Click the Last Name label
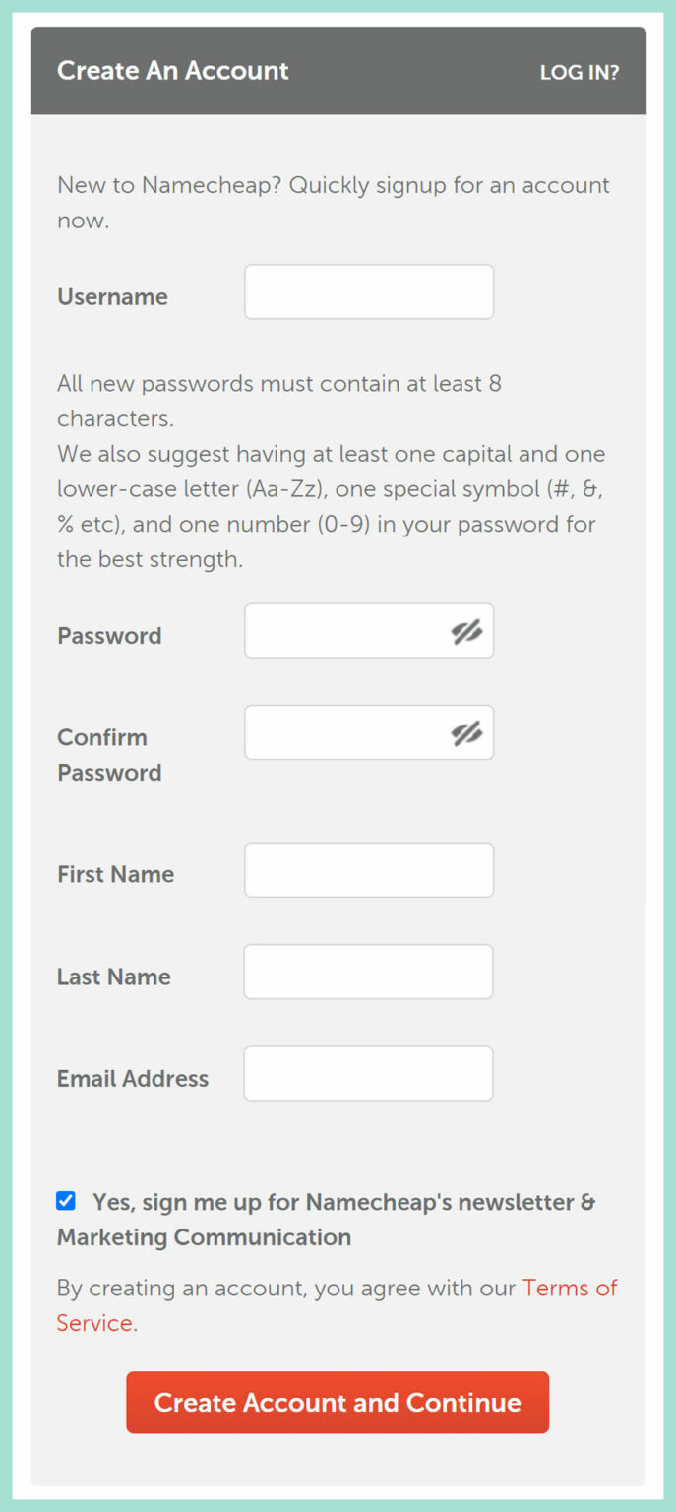The width and height of the screenshot is (676, 1512). 113,976
